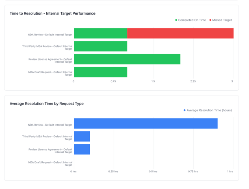Click the NDA Review label in the target performance chart

tap(50, 35)
